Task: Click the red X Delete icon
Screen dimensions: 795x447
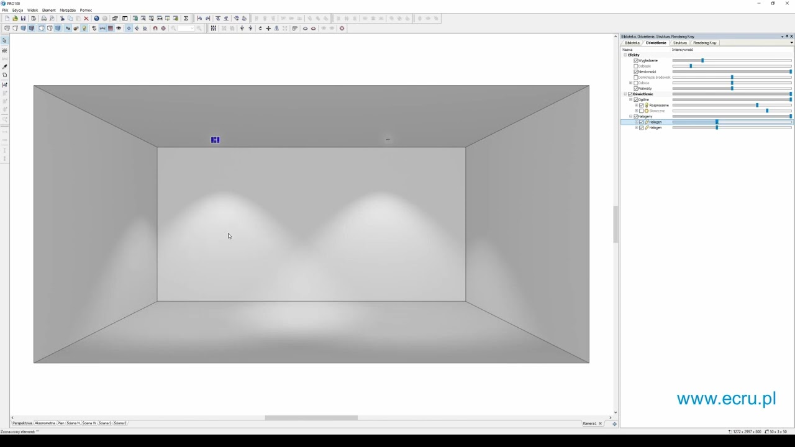Action: (86, 19)
